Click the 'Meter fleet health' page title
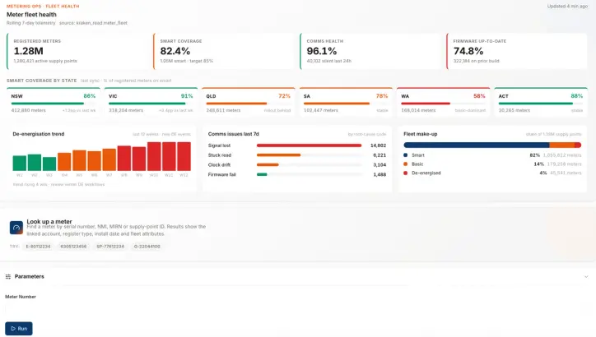 pos(31,15)
